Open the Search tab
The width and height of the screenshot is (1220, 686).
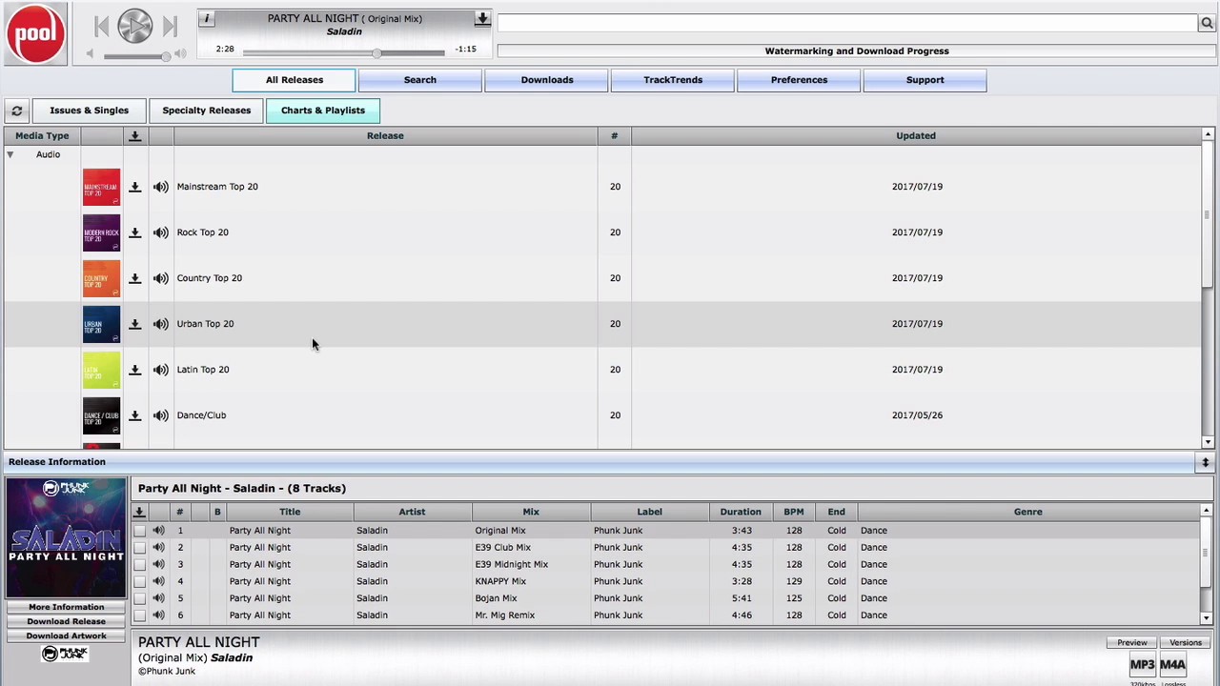[x=419, y=80]
